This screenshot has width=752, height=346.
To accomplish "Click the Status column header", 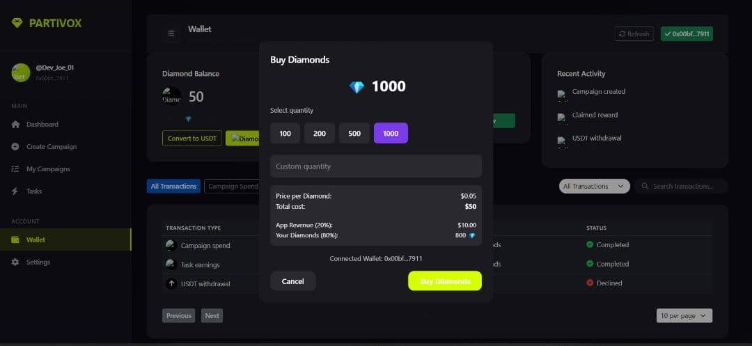I will click(596, 228).
